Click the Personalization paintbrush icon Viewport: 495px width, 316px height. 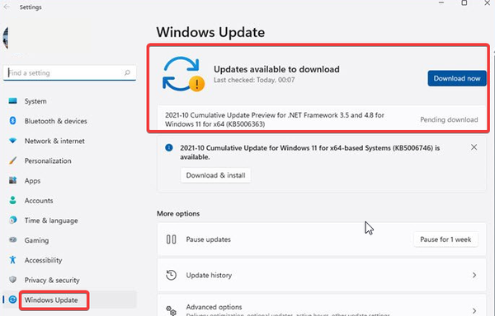[12, 160]
